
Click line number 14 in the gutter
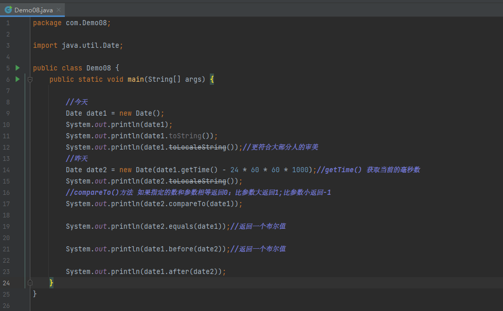6,170
